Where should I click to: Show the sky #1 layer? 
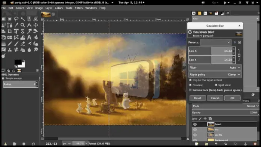point(195,135)
